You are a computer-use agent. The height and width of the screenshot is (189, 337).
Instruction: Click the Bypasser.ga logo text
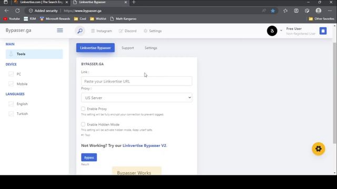click(x=18, y=30)
